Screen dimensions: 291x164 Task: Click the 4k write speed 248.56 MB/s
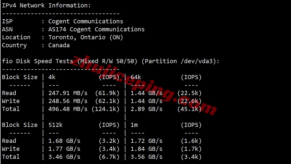coord(68,101)
